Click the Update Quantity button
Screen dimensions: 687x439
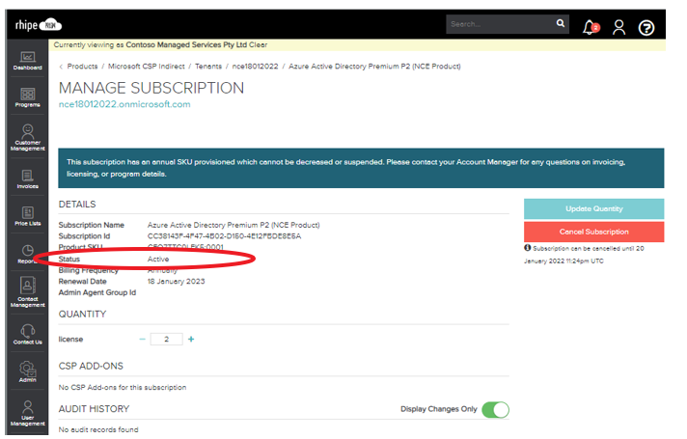[x=593, y=209]
